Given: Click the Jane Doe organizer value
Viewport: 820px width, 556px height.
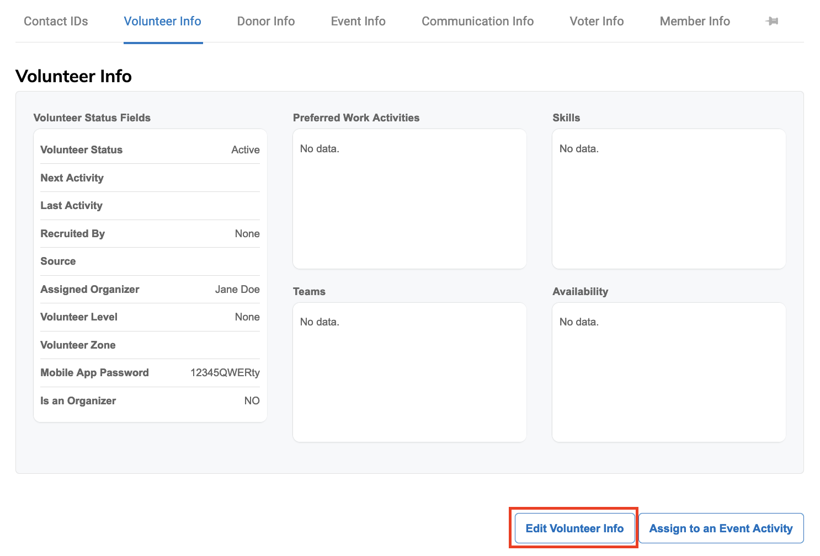Looking at the screenshot, I should click(237, 290).
